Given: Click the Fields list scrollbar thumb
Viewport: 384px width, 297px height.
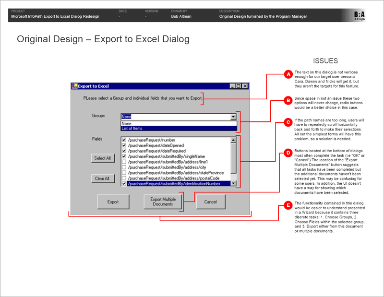Looking at the screenshot, I should [233, 158].
